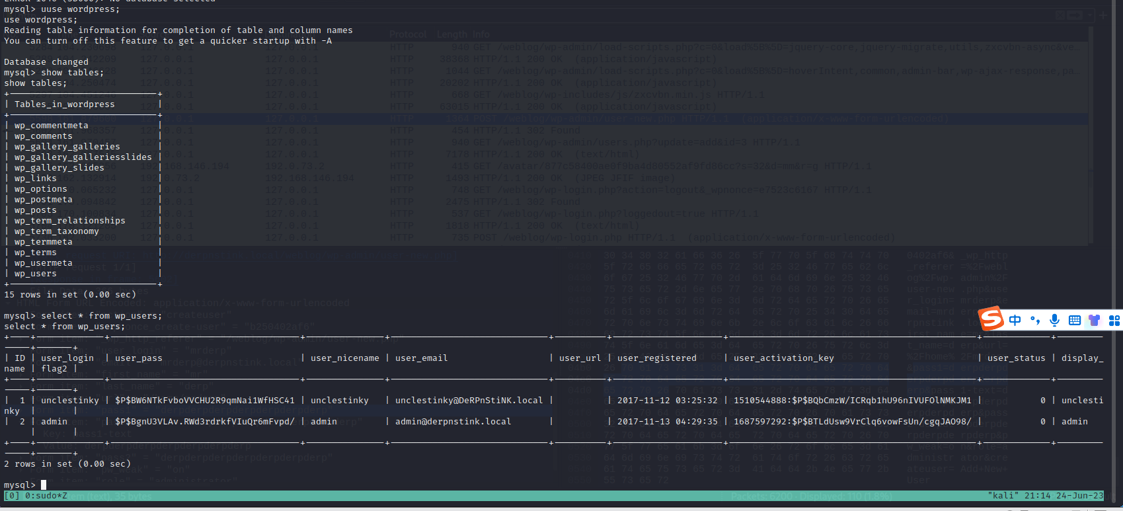Click the empty mysql prompt at bottom
Viewport: 1123px width, 511px height.
point(25,485)
